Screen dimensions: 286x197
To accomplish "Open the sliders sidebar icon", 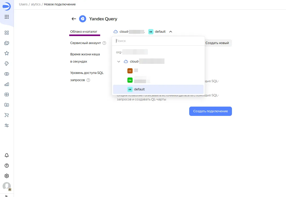I will [7, 125].
